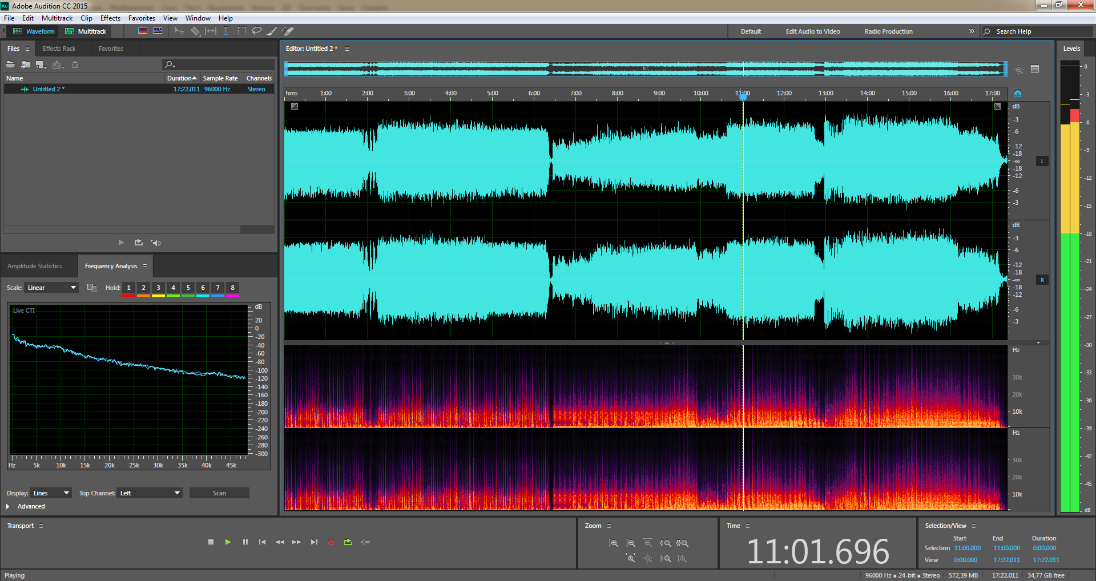
Task: Click Zoom In Amplitude icon
Action: click(614, 543)
